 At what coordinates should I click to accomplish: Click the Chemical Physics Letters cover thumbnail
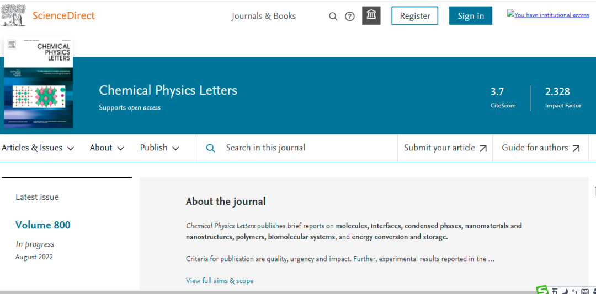[38, 83]
